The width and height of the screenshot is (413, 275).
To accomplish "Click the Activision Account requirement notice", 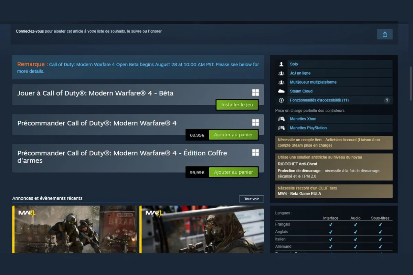I will (x=333, y=143).
